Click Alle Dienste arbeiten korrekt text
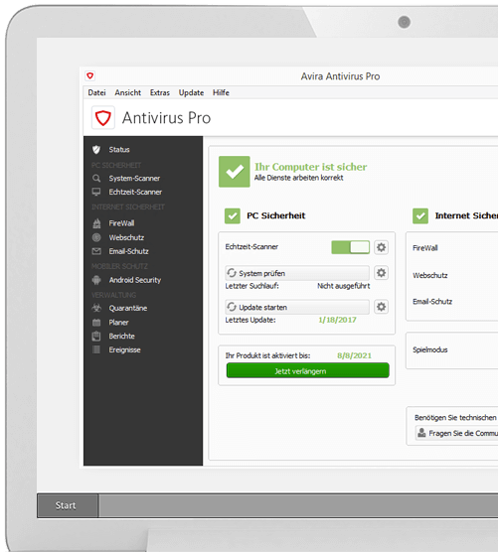Image resolution: width=498 pixels, height=552 pixels. [x=299, y=178]
